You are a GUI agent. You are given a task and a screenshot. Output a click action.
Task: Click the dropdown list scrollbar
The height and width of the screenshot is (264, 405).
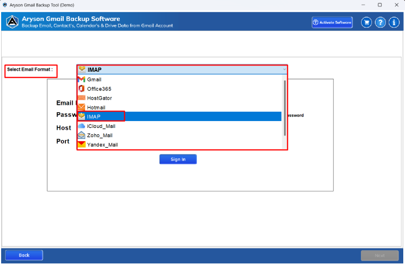285,108
